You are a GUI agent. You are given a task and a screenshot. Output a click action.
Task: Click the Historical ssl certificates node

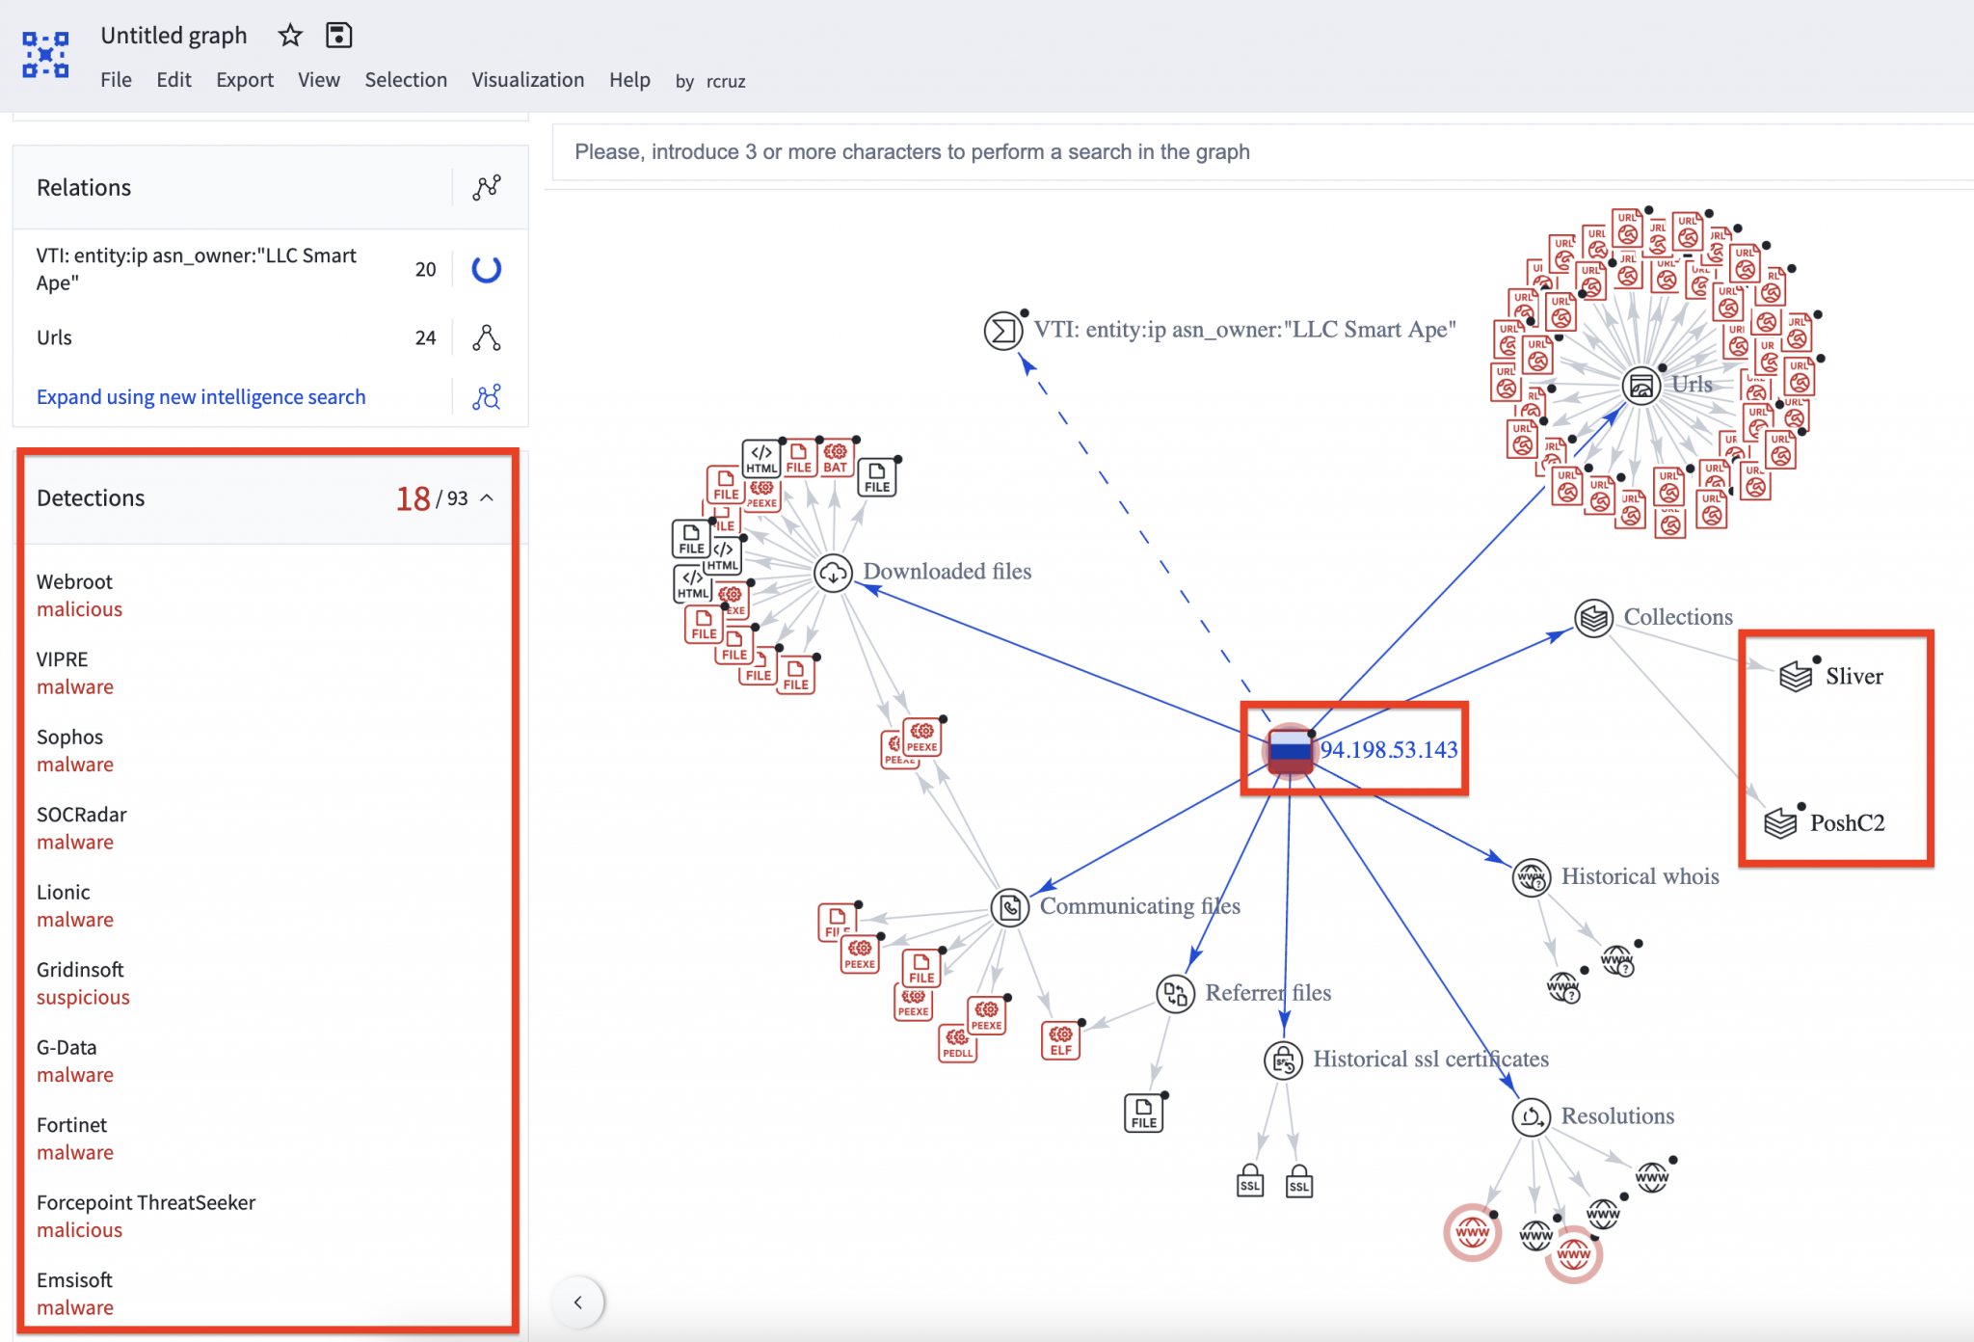[1285, 1059]
